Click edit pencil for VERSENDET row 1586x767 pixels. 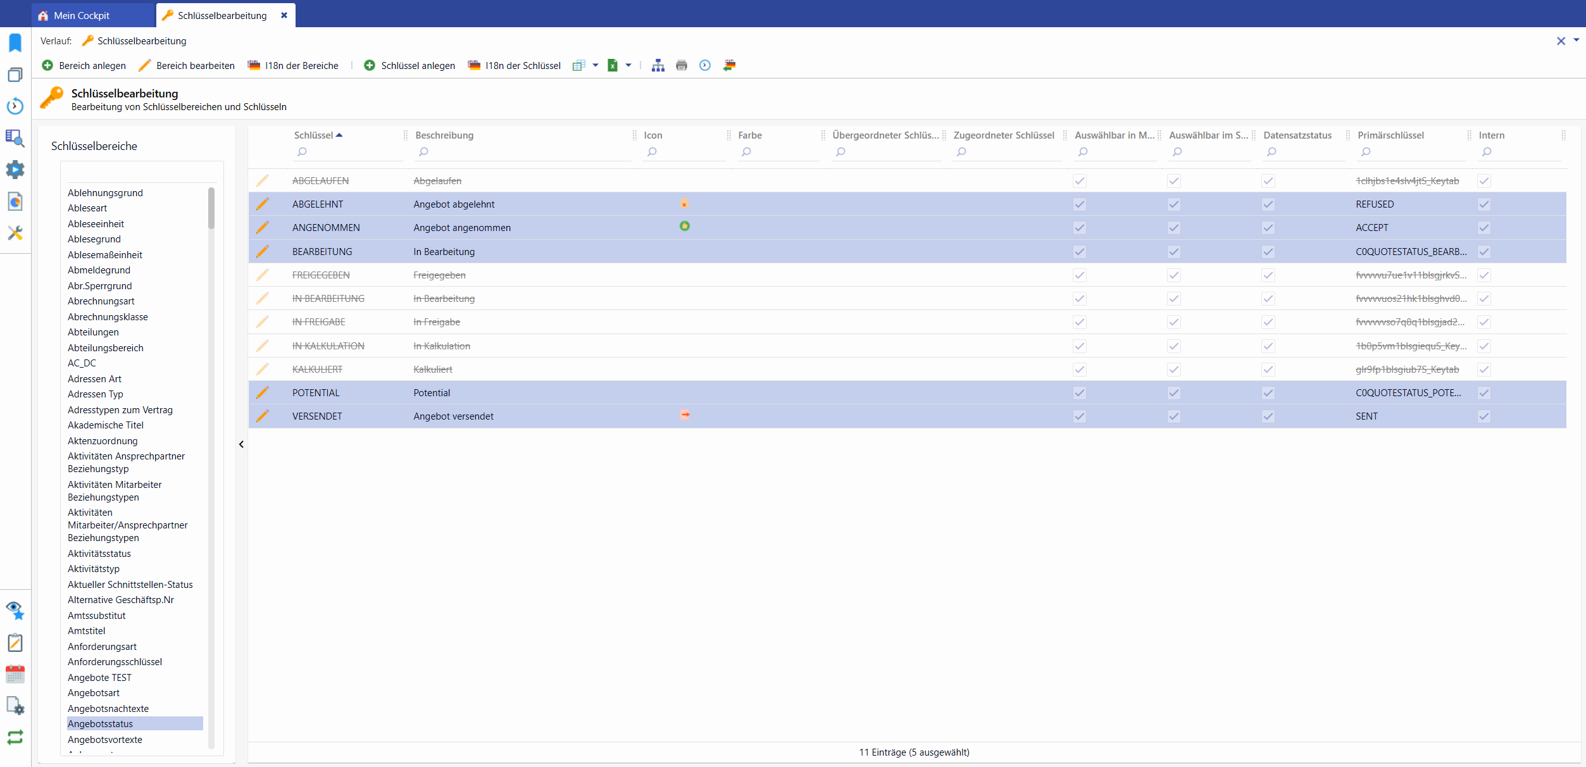pos(263,416)
